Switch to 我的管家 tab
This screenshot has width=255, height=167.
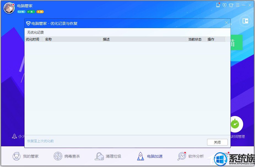(26, 156)
